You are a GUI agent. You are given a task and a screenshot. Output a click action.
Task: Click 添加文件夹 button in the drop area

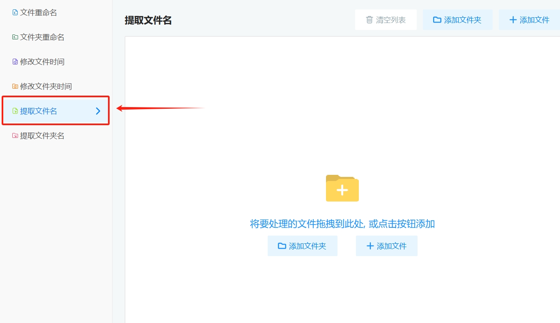(303, 246)
